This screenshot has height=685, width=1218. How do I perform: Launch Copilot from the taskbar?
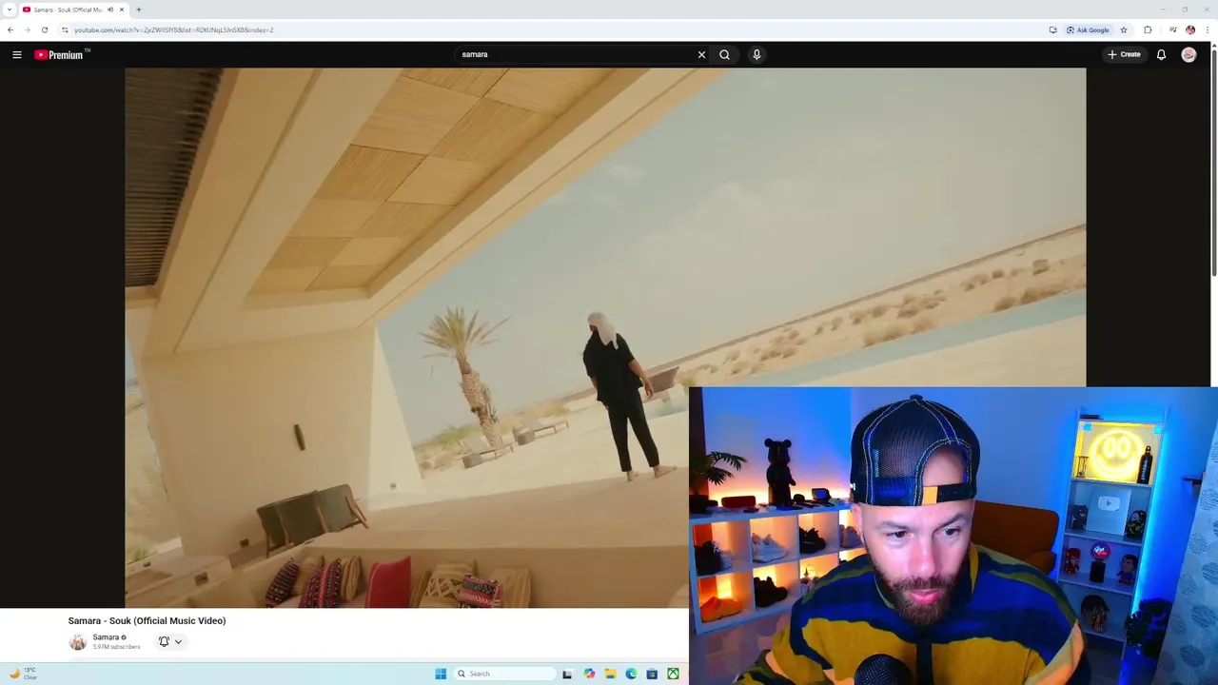(589, 674)
